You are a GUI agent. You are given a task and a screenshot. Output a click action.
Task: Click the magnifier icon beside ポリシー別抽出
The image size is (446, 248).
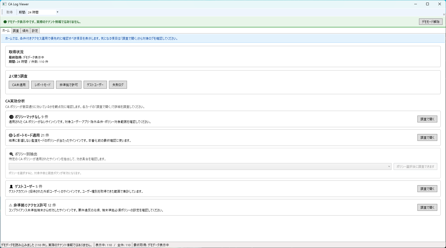tap(11, 154)
